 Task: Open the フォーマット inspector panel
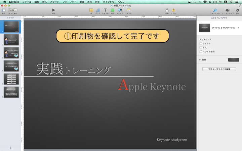pos(215,10)
